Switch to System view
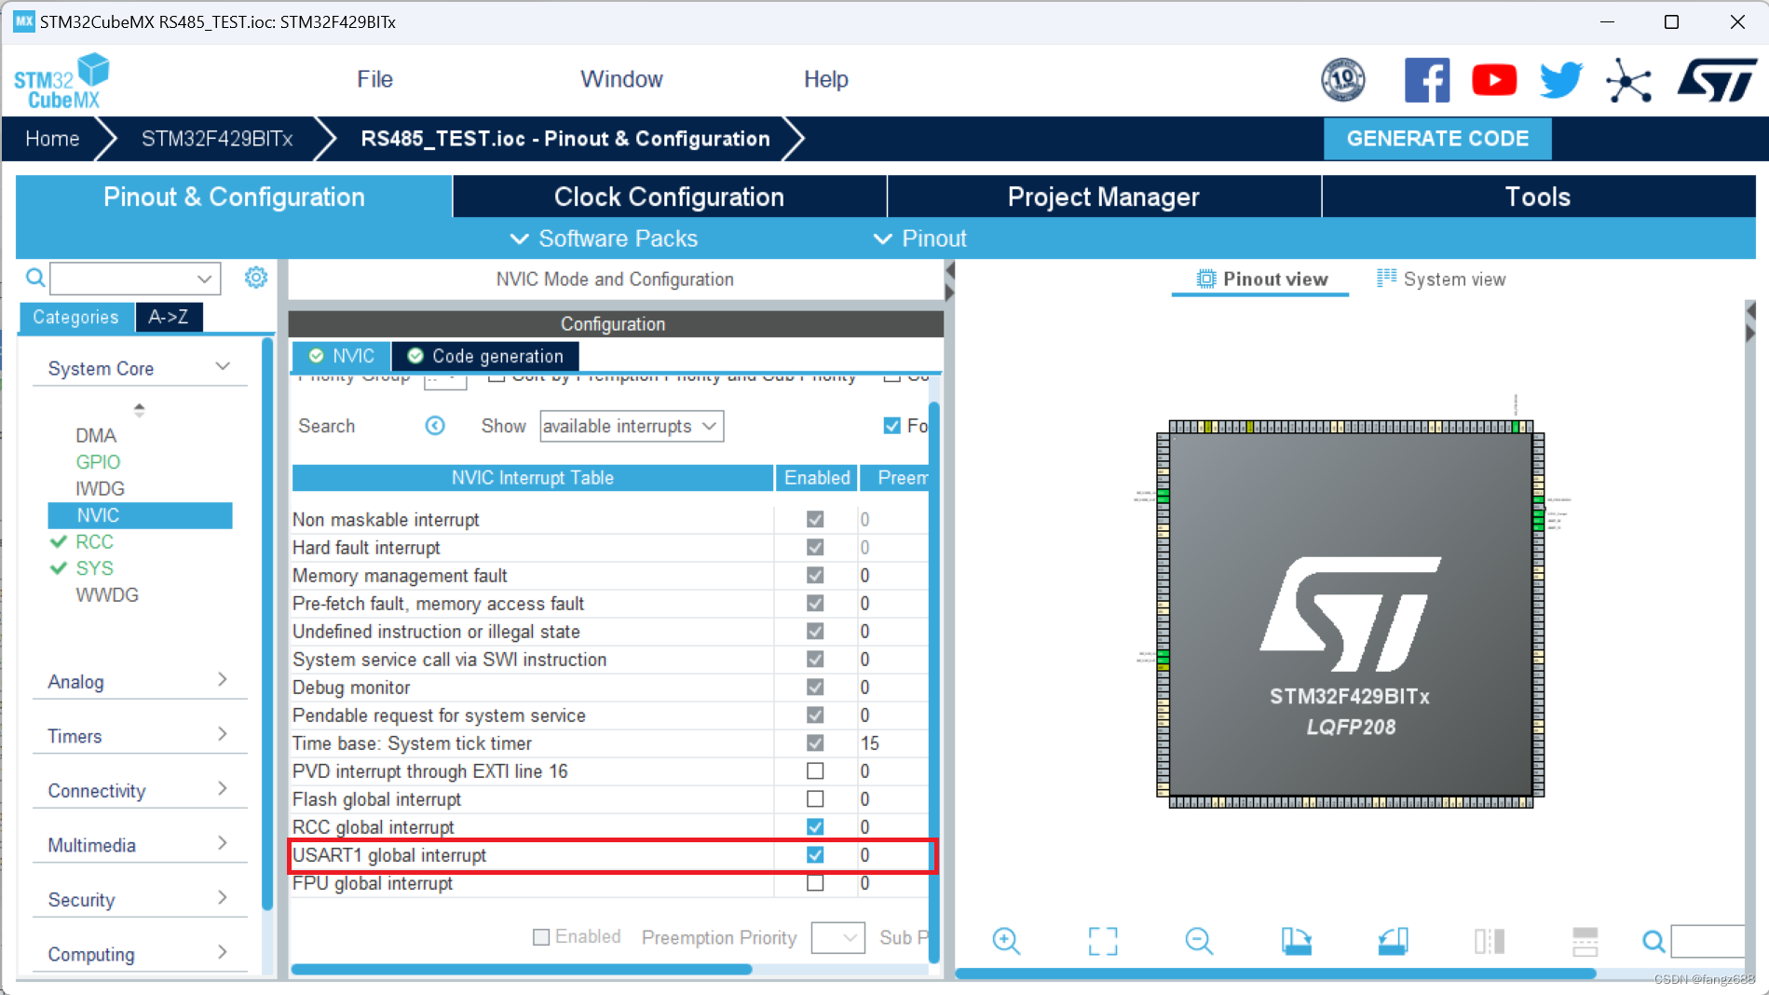This screenshot has height=995, width=1769. click(x=1441, y=279)
